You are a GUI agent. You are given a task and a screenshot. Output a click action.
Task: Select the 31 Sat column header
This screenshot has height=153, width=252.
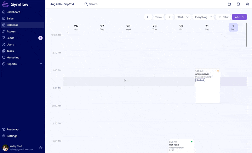point(207,27)
